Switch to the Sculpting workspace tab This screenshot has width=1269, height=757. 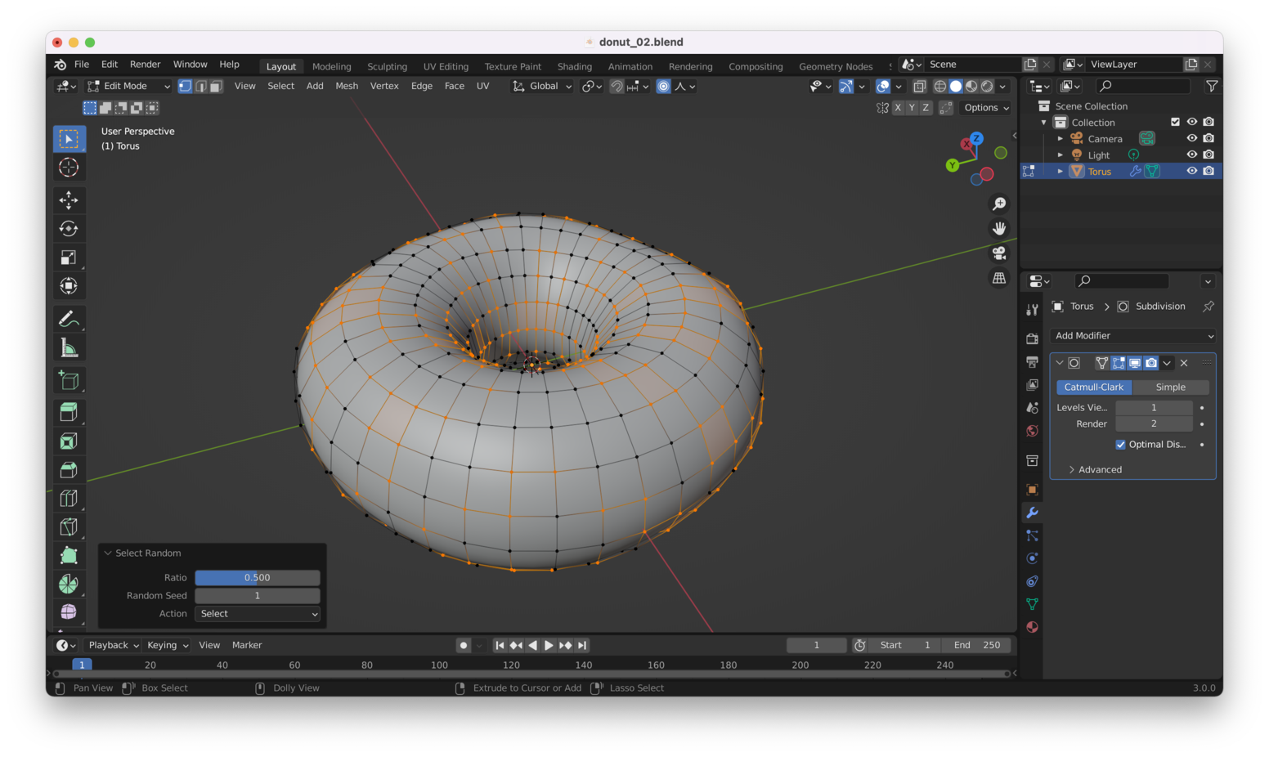pos(387,66)
